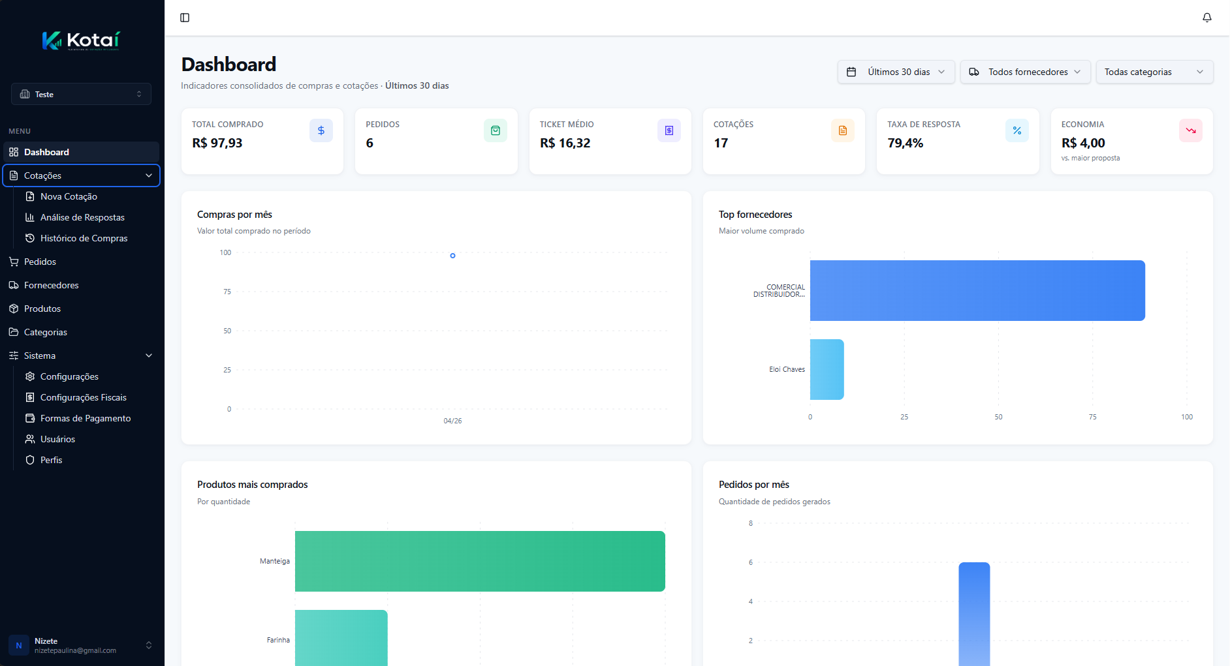Navigate to the Dashboard menu item

click(46, 152)
